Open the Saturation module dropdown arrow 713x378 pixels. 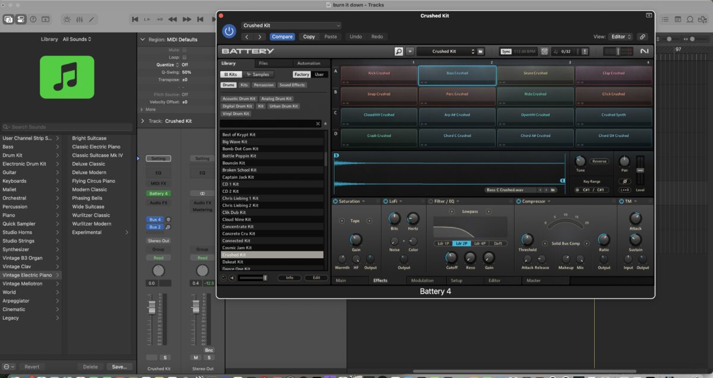coord(363,202)
